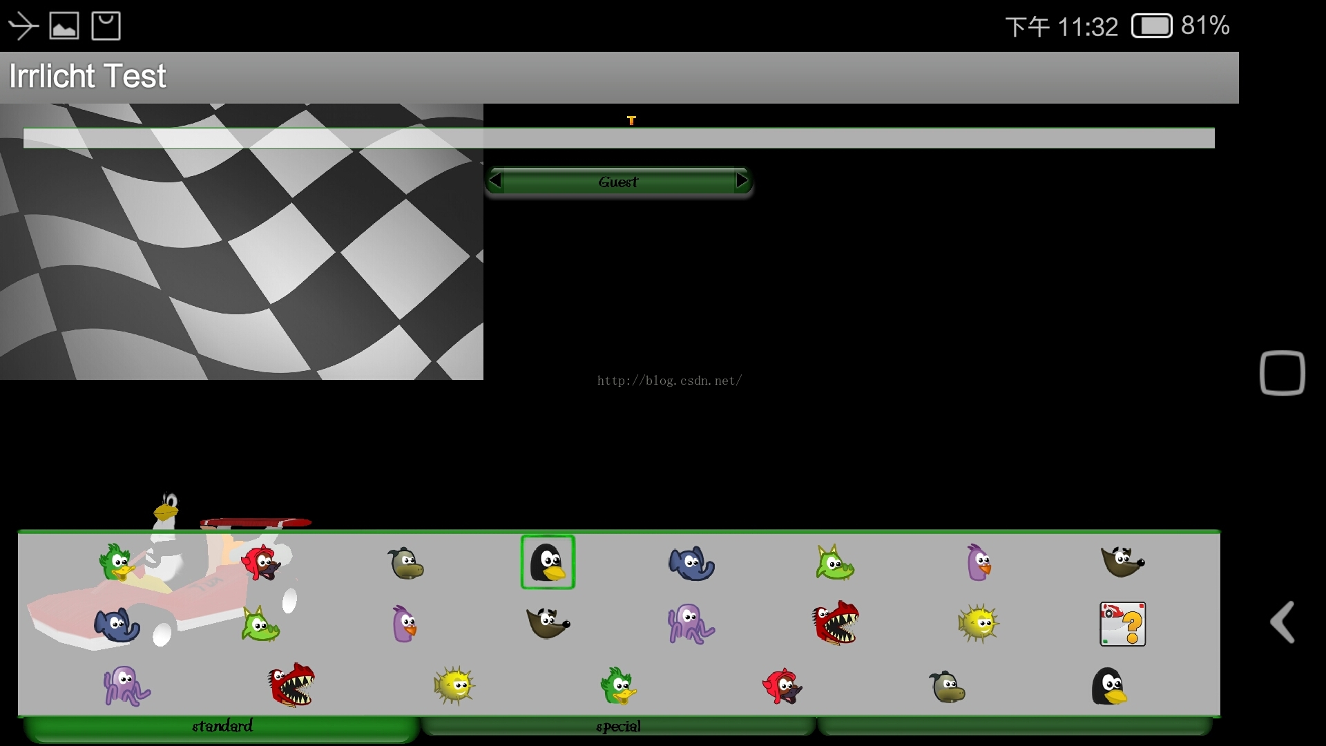1326x746 pixels.
Task: Choose the red devil kart in top row
Action: click(x=260, y=562)
